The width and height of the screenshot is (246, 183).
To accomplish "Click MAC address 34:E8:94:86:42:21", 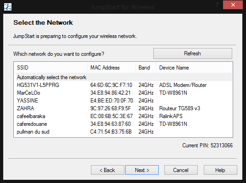I will click(111, 93).
